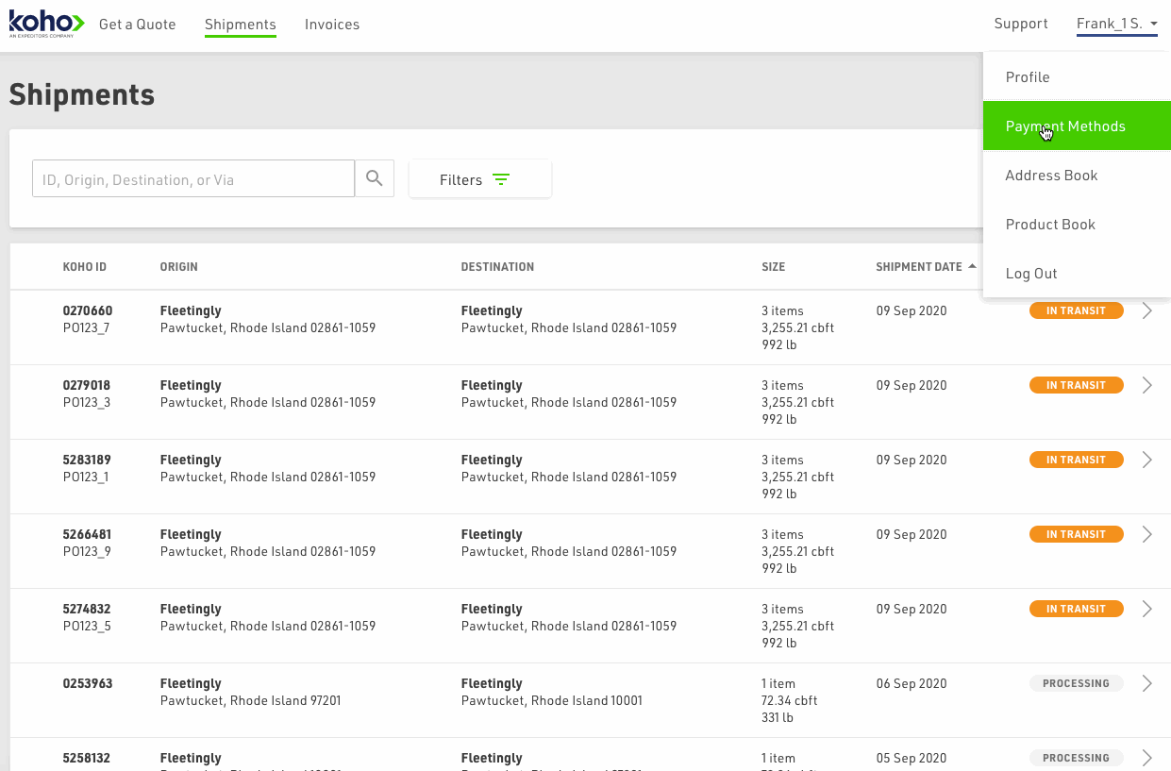
Task: Select Payment Methods from the user menu
Action: pyautogui.click(x=1065, y=126)
